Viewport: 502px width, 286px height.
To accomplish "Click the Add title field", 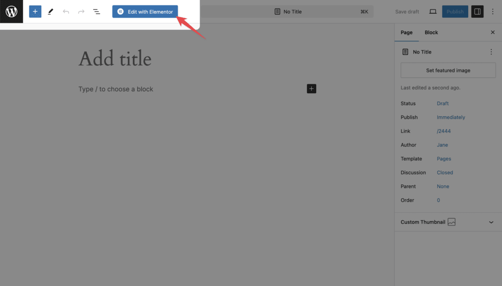I will (115, 59).
